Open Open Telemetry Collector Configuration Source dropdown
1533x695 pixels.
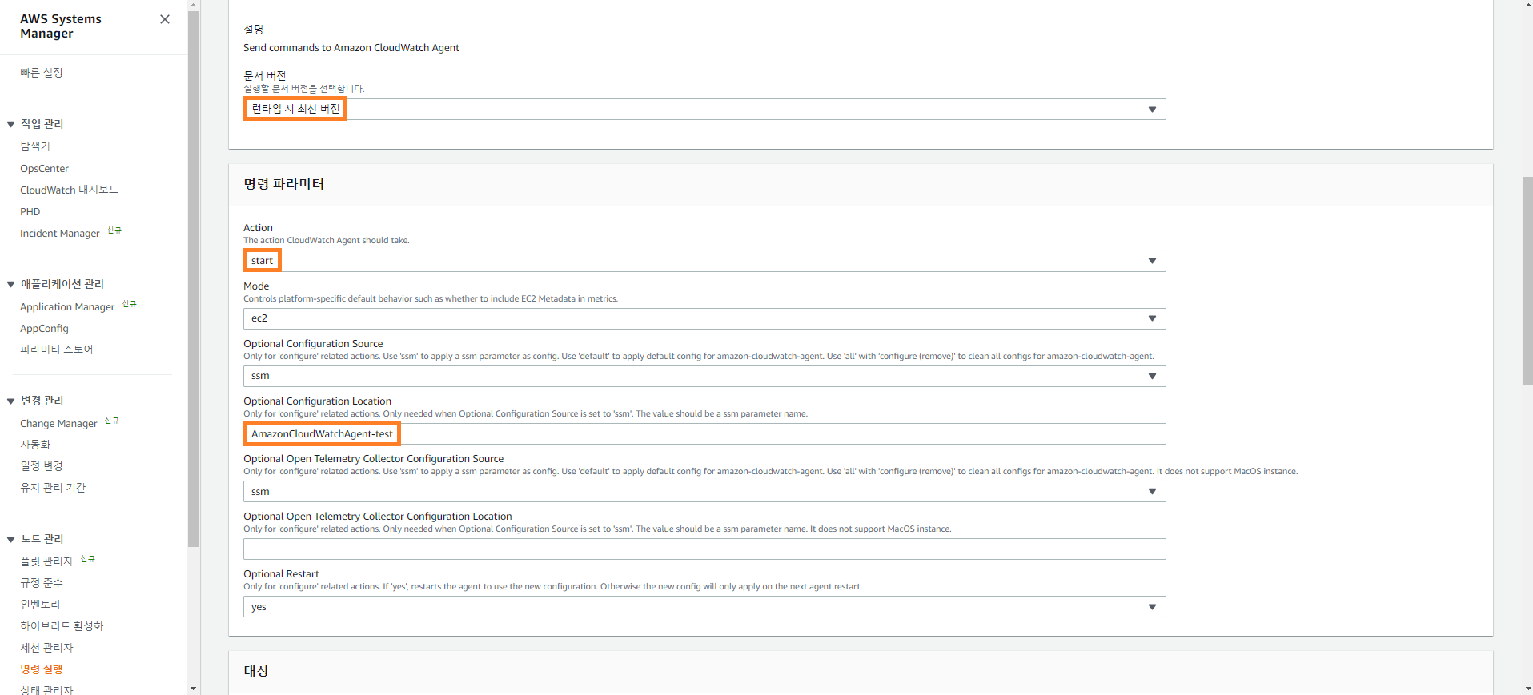704,492
